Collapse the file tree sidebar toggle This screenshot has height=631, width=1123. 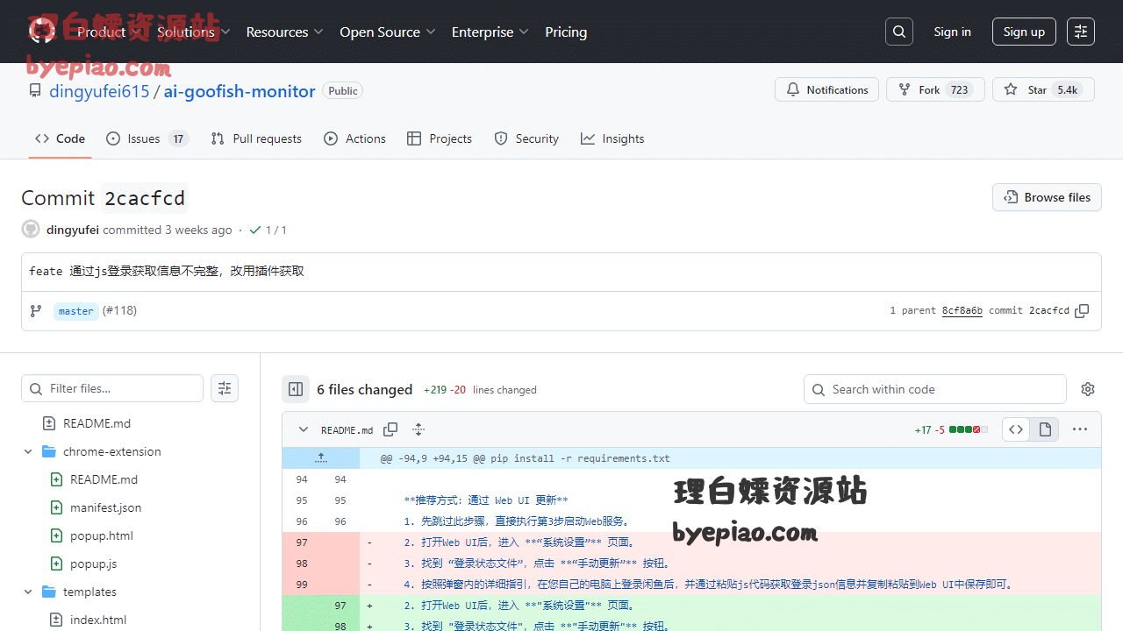pyautogui.click(x=296, y=389)
